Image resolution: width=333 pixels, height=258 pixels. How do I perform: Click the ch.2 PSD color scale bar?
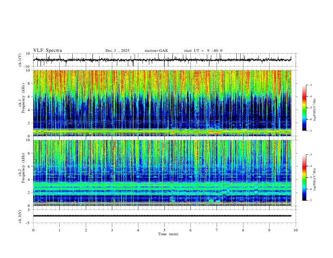coord(304,177)
